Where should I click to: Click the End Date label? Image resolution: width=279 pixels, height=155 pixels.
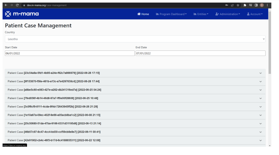pyautogui.click(x=141, y=47)
